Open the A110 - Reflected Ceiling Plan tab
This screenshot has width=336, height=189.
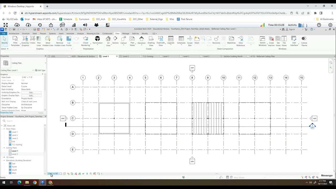(x=262, y=56)
